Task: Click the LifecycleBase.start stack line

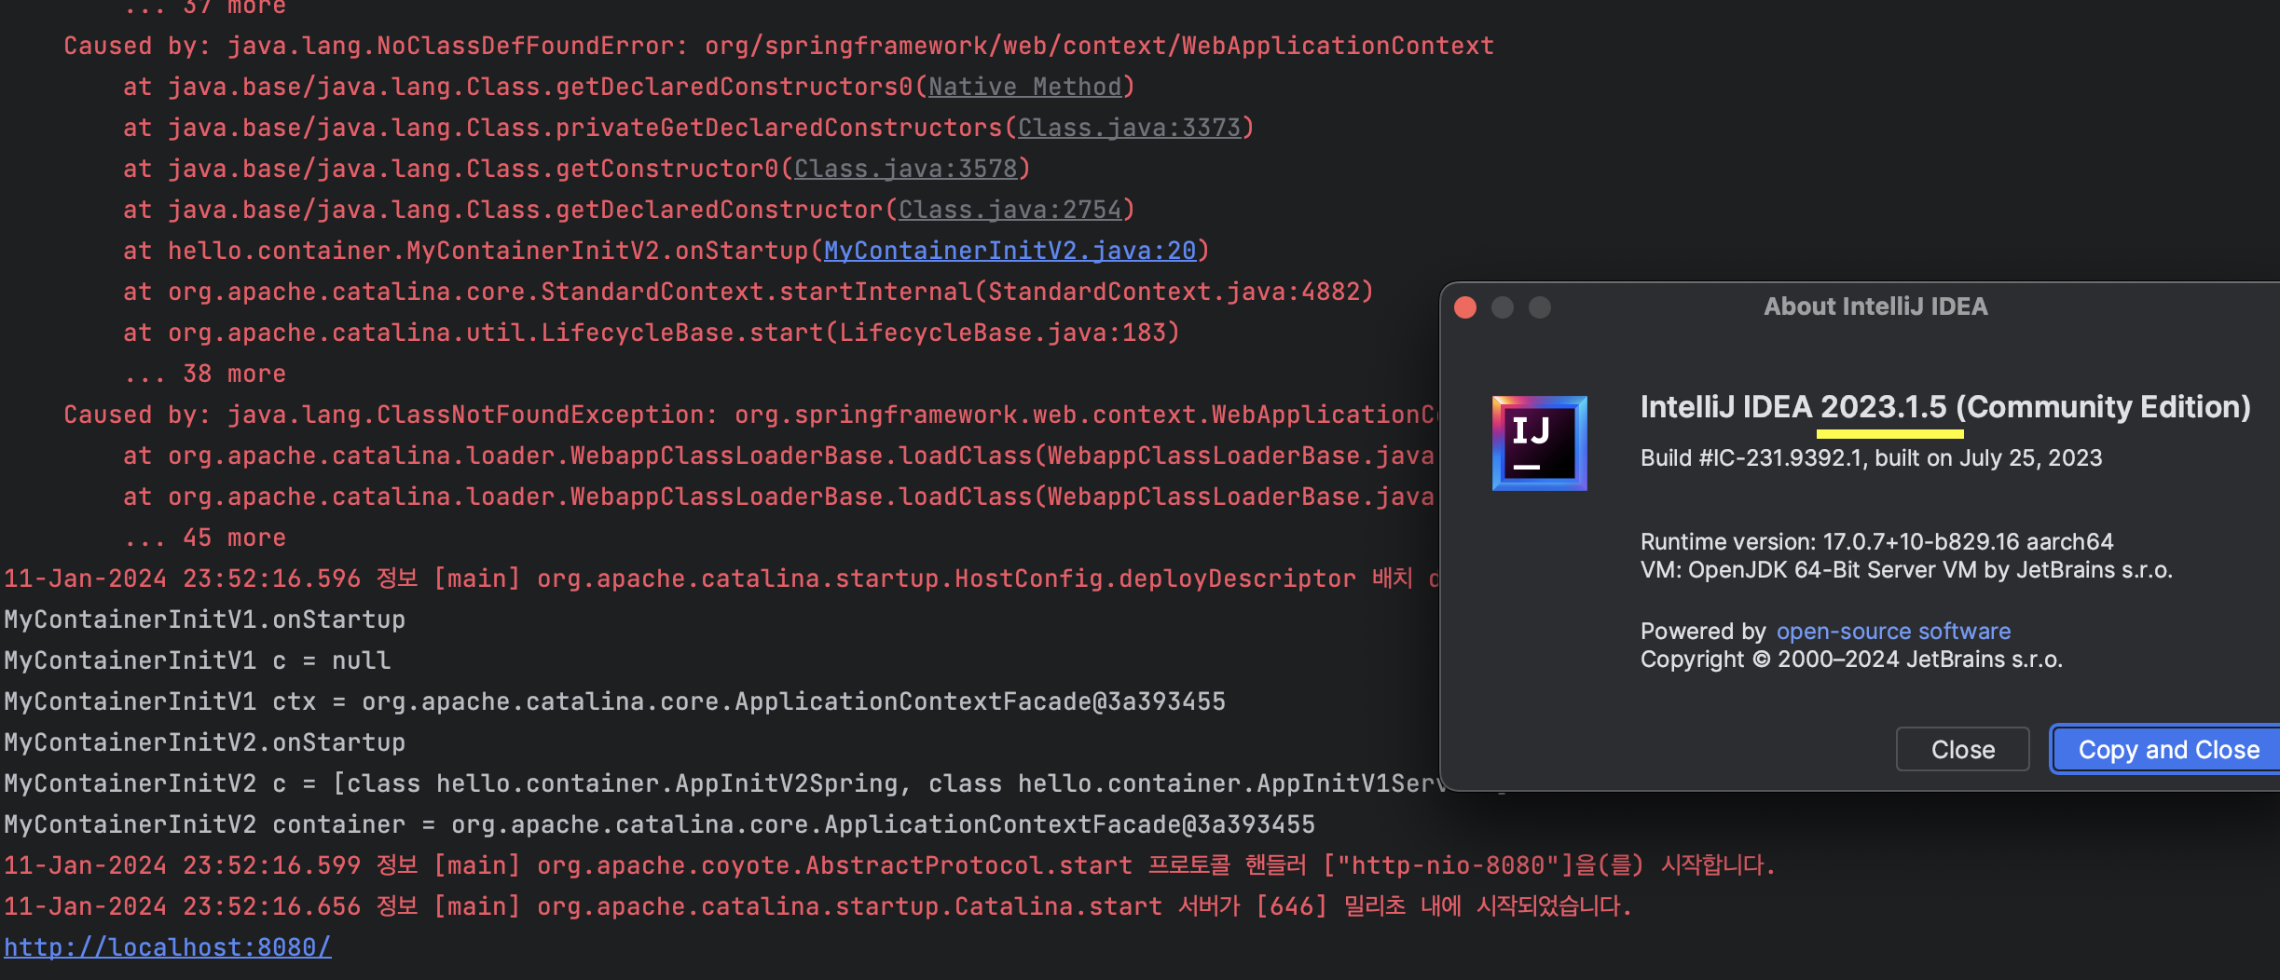Action: coord(652,333)
